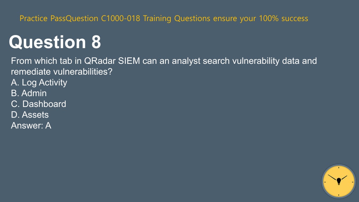Image resolution: width=359 pixels, height=202 pixels.
Task: Click the clock's hour hand
Action: tap(344, 178)
